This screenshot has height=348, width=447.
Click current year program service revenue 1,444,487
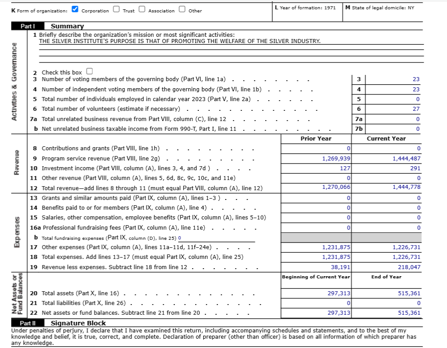pos(406,158)
